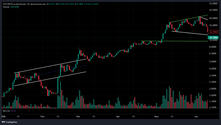Click the high price value 10.7425
The width and height of the screenshot is (221, 125).
coord(61,4)
